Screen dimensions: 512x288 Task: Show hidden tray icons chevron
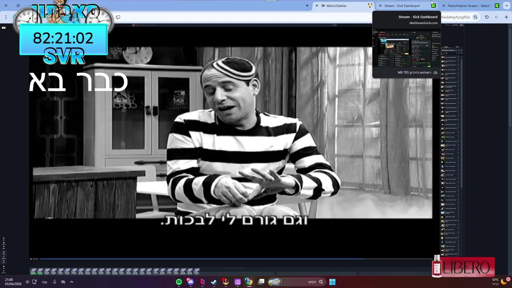pyautogui.click(x=72, y=282)
